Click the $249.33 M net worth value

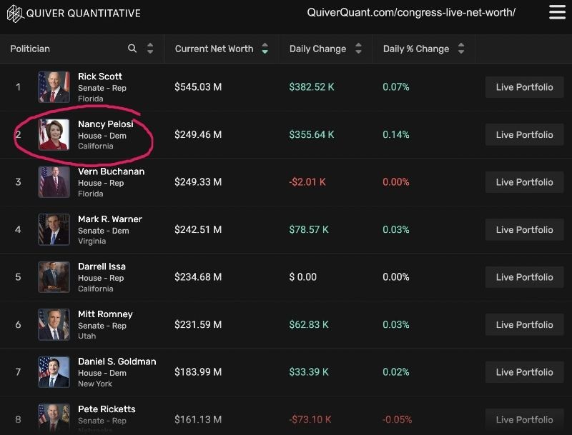198,182
